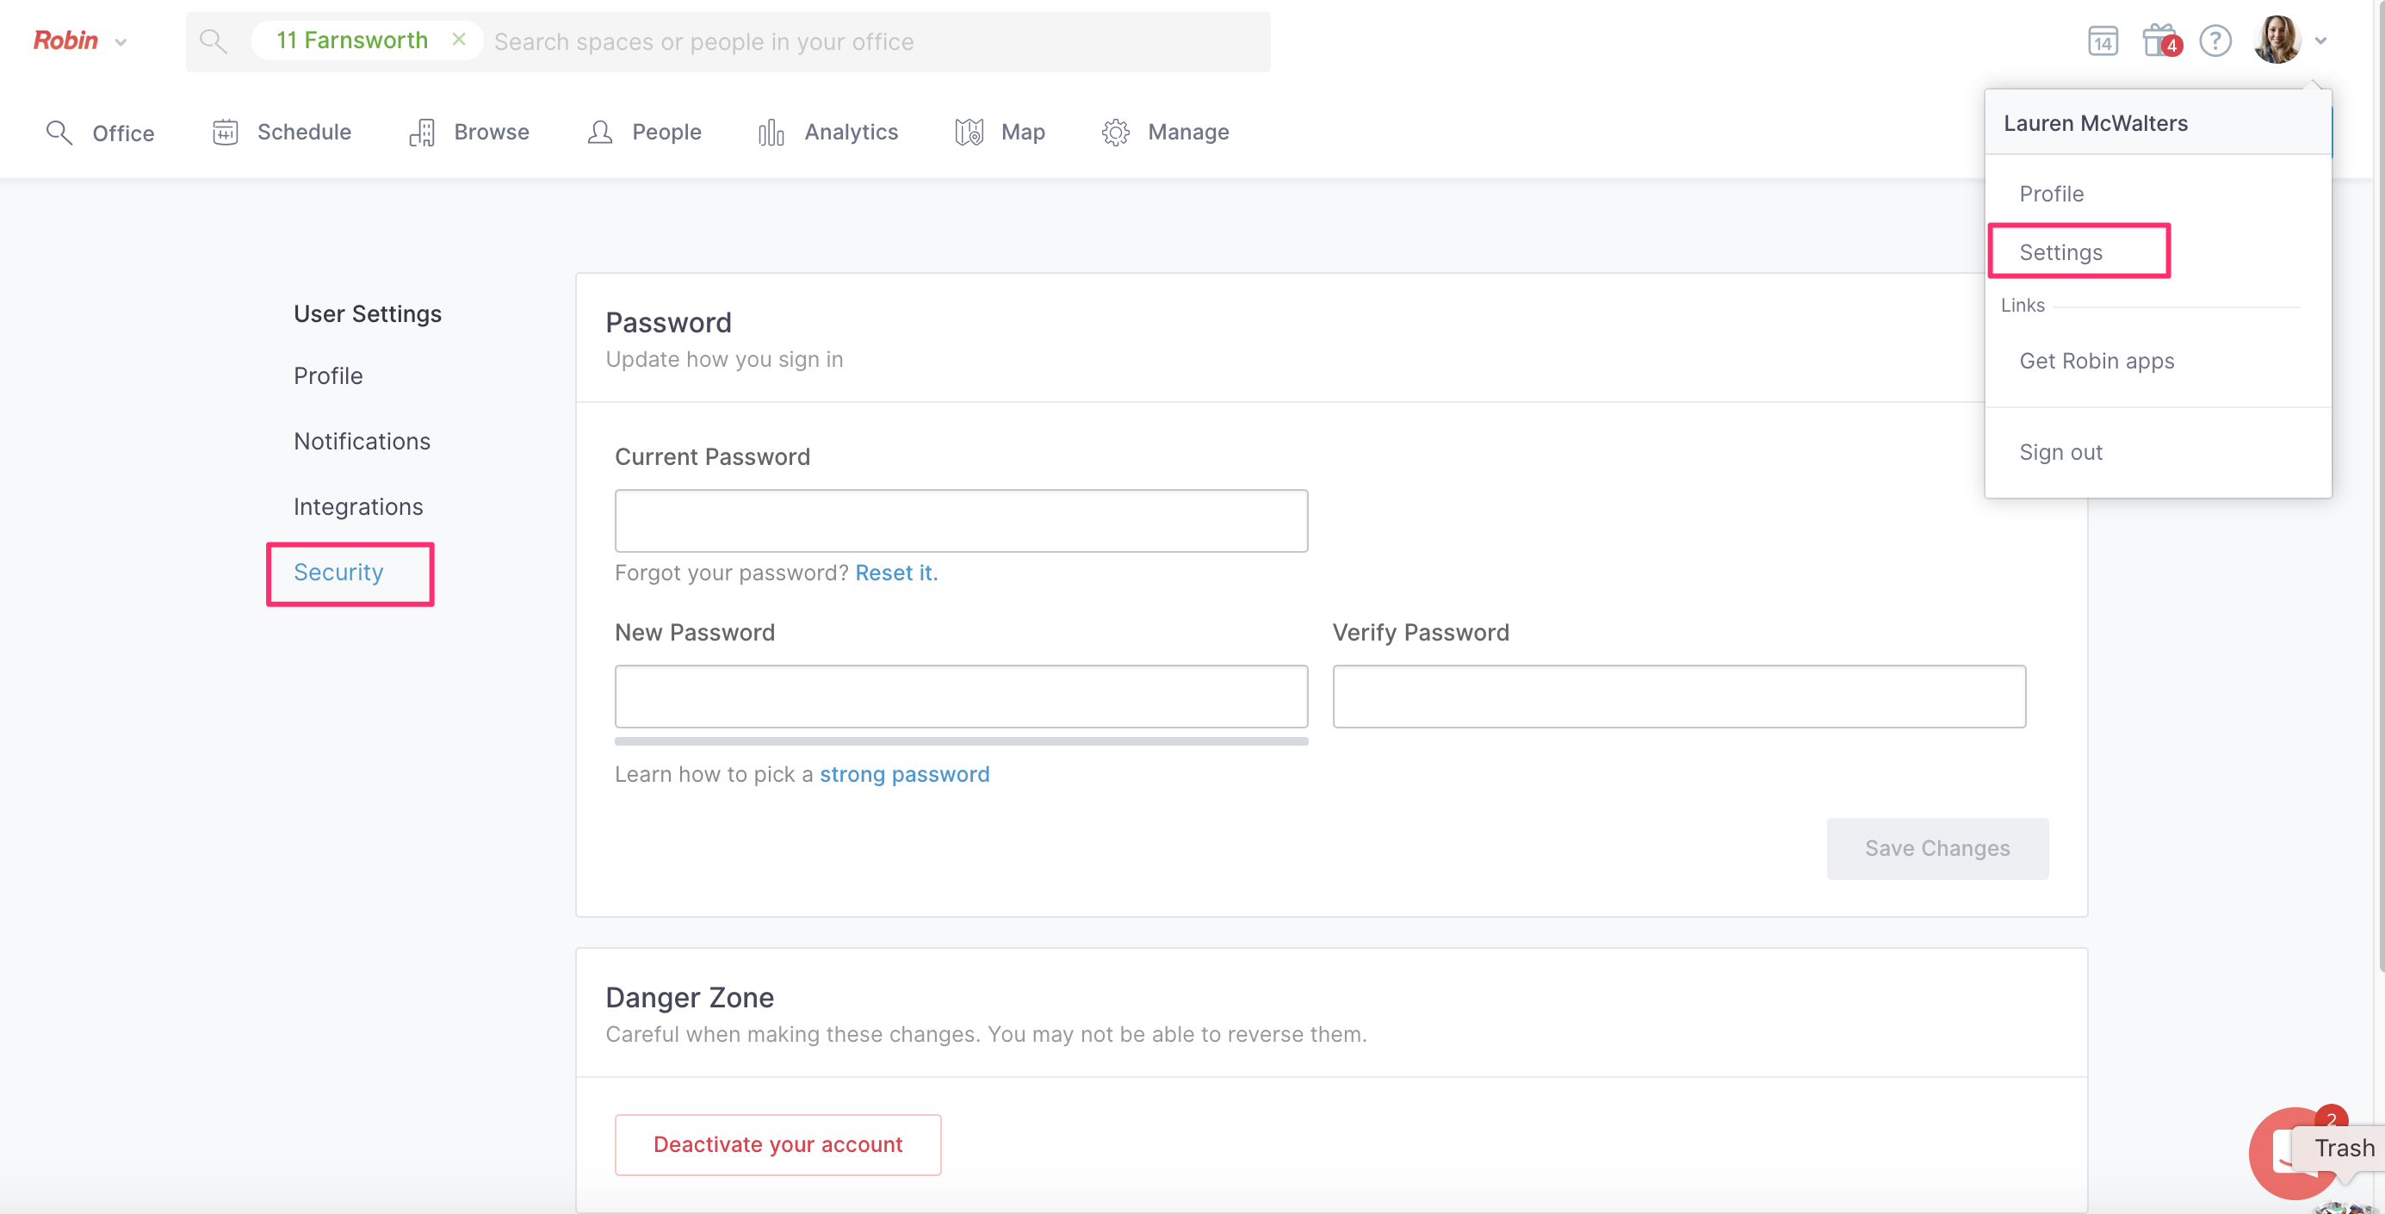Click the Reset it password link

coord(895,573)
